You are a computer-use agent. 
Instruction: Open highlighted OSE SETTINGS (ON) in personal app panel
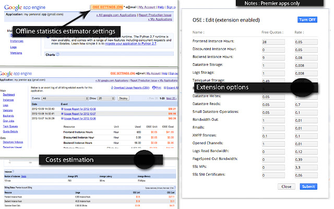point(108,7)
